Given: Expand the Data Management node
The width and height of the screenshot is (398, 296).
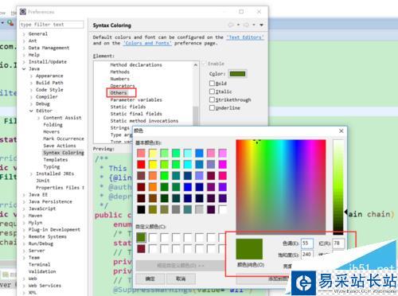Looking at the screenshot, I should click(x=24, y=48).
